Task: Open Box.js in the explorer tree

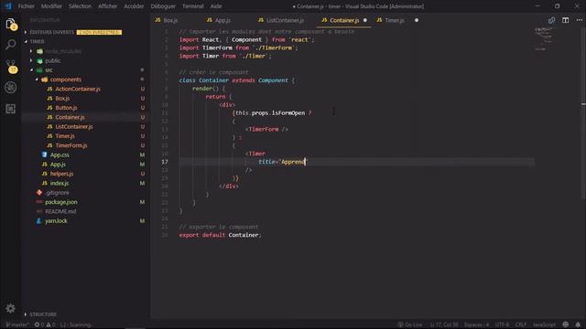Action: pos(62,98)
